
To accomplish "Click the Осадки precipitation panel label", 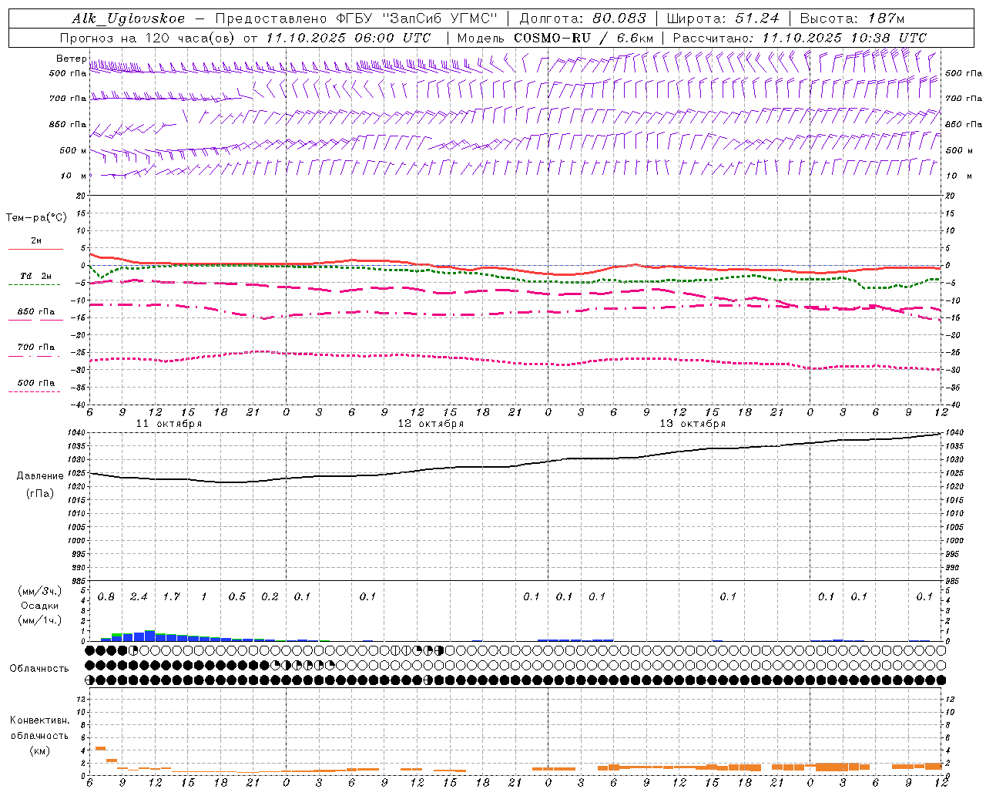I will point(40,606).
